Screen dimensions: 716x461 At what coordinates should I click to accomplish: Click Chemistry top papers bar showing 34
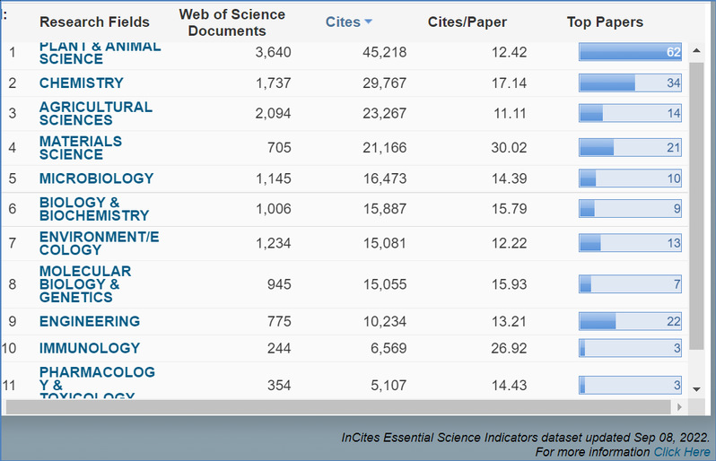point(630,83)
